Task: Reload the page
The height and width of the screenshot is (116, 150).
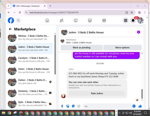Action: pos(20,13)
